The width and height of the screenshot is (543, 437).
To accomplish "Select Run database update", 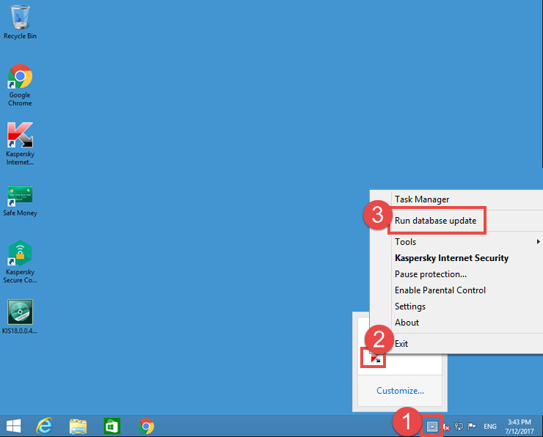I will point(456,221).
